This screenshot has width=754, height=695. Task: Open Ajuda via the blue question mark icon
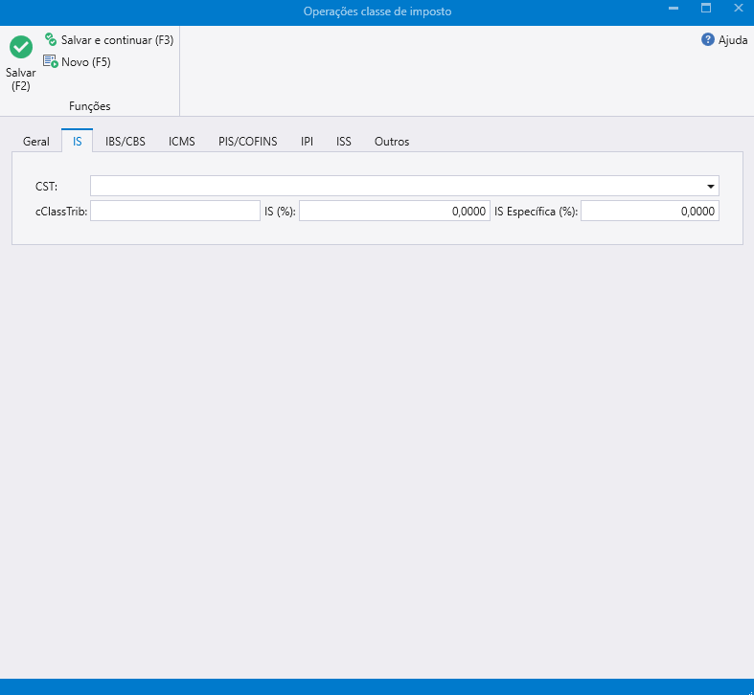(708, 40)
